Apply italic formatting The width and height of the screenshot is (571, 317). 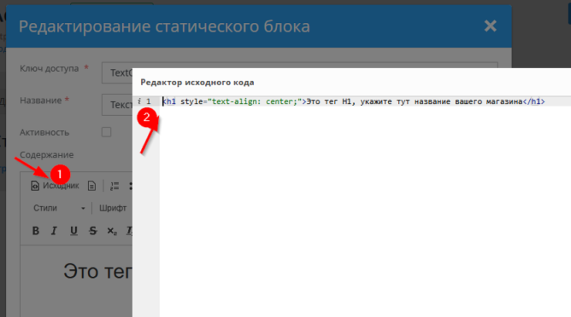point(54,231)
